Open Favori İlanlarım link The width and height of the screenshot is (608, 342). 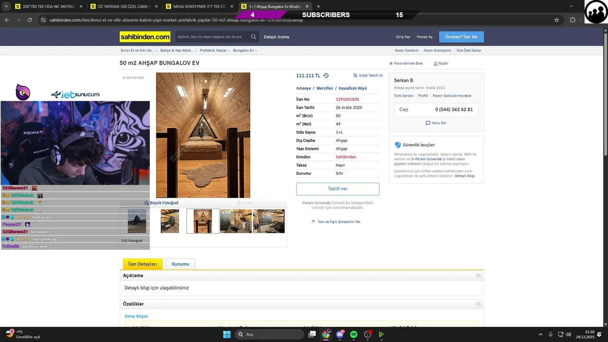407,50
